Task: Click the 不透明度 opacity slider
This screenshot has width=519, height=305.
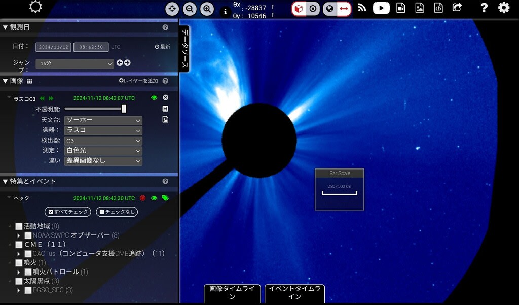Action: click(95, 109)
